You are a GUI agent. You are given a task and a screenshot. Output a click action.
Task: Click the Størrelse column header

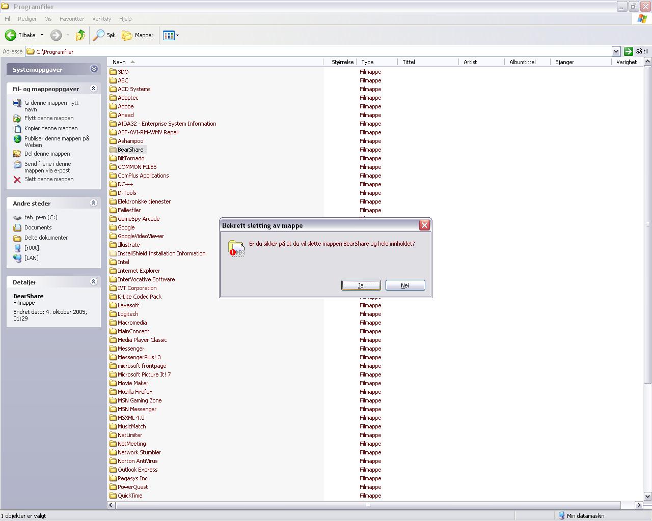click(x=340, y=62)
